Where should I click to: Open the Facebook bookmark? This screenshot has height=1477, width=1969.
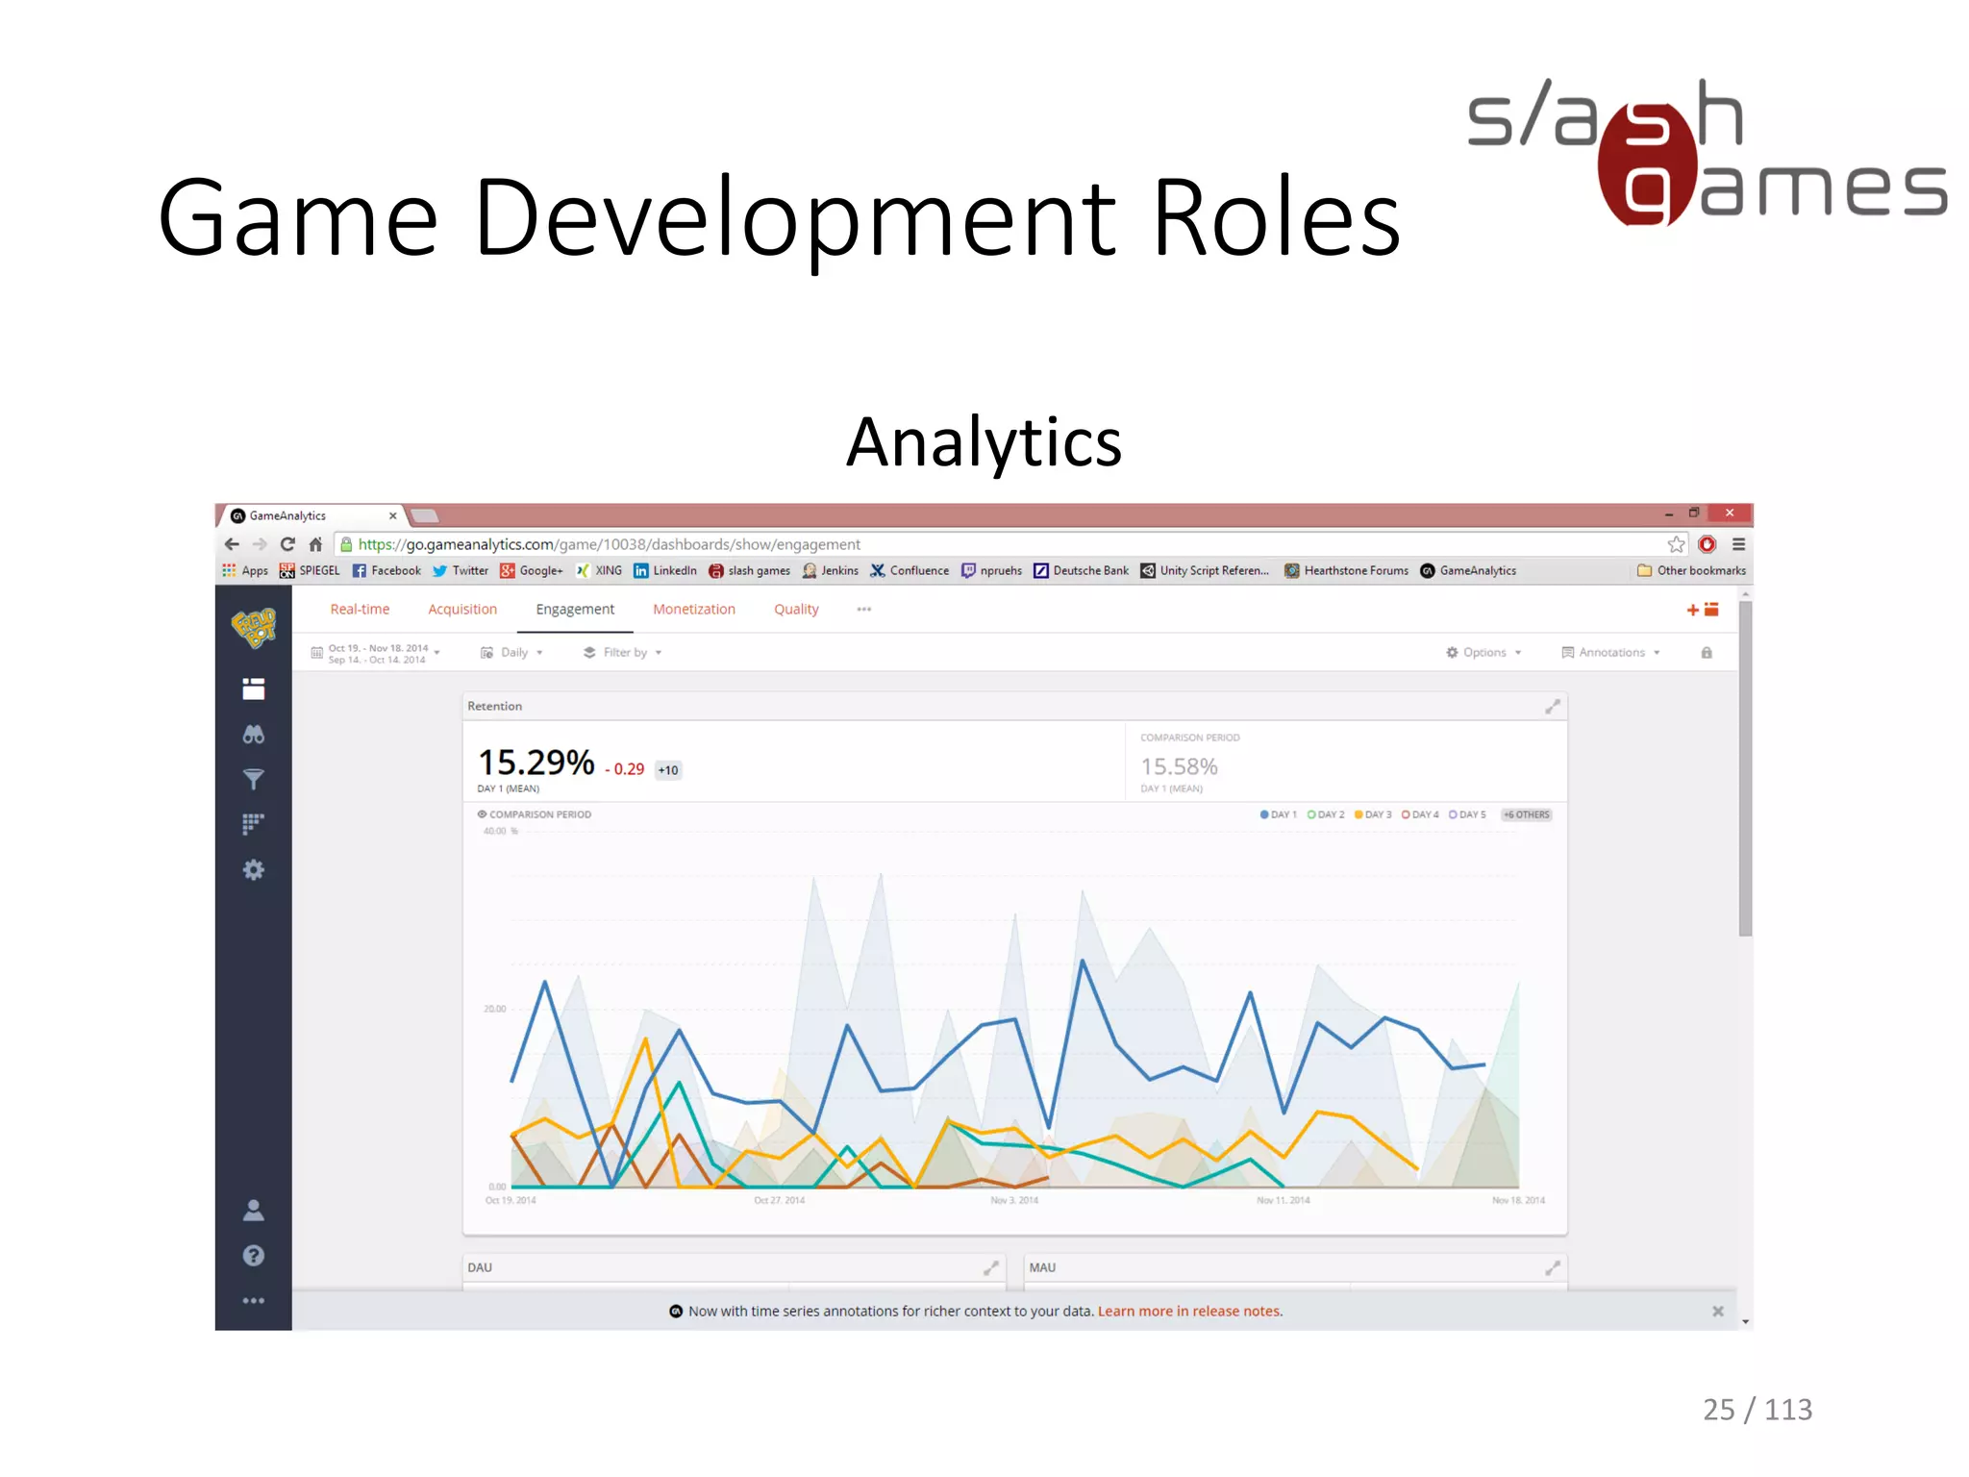pos(386,570)
